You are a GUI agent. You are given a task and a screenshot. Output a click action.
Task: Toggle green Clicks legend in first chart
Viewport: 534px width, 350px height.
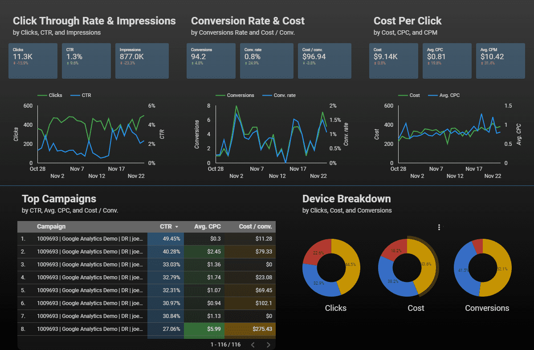[x=50, y=95]
